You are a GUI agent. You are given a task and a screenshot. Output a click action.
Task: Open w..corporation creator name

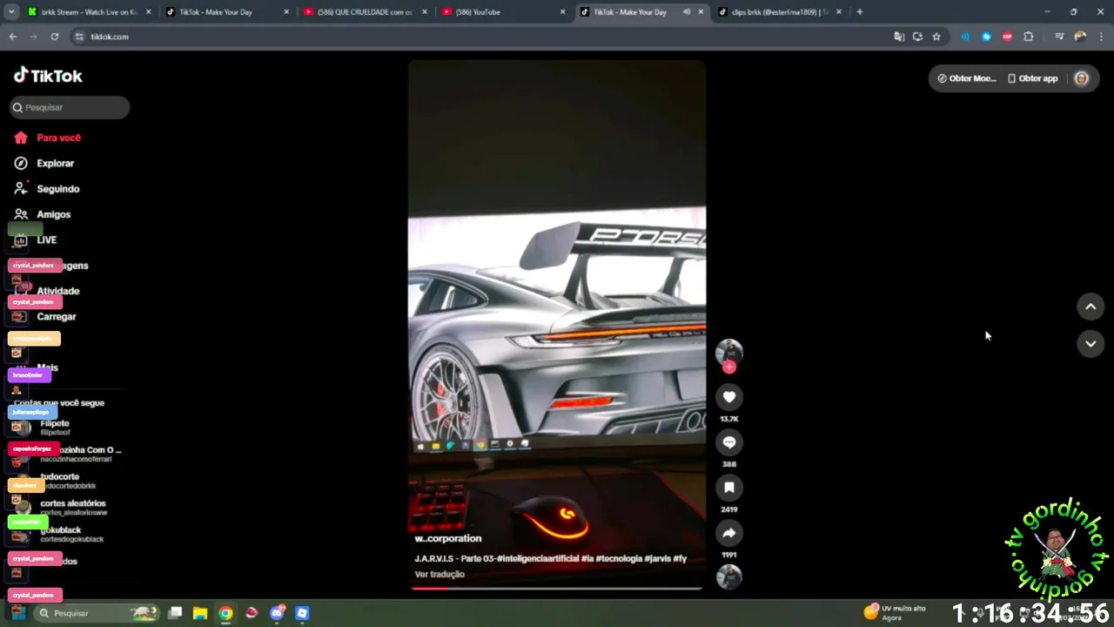447,538
